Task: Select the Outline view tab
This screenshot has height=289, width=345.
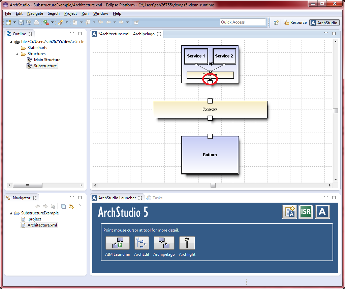Action: pyautogui.click(x=19, y=34)
